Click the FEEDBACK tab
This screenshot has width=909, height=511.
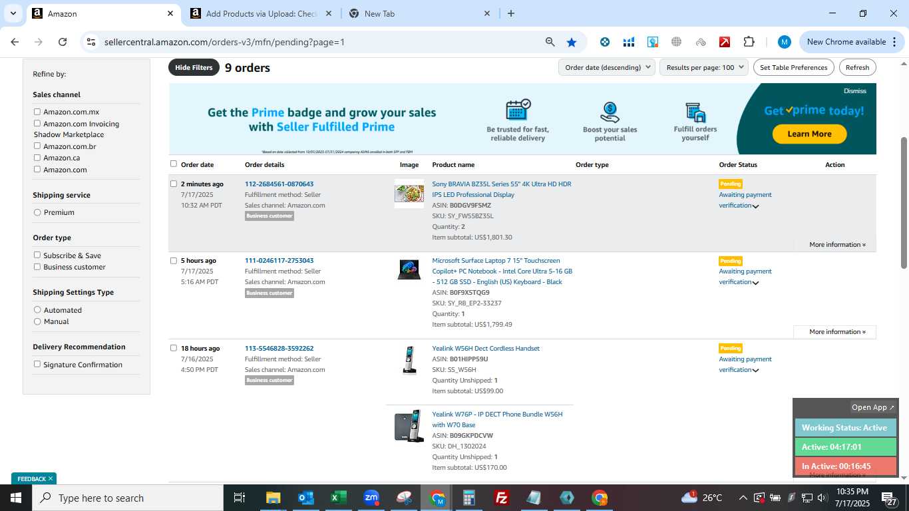(34, 478)
